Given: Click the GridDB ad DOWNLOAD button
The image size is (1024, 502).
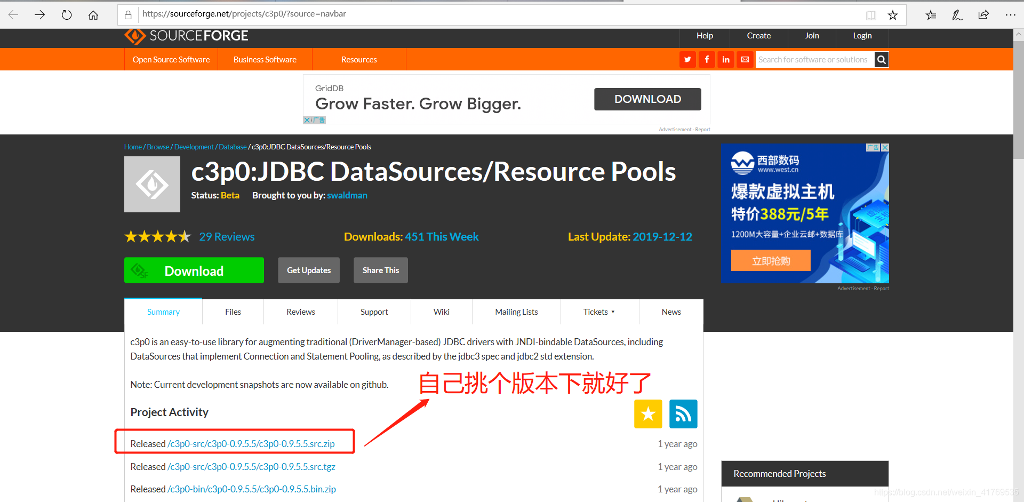Looking at the screenshot, I should [x=647, y=99].
